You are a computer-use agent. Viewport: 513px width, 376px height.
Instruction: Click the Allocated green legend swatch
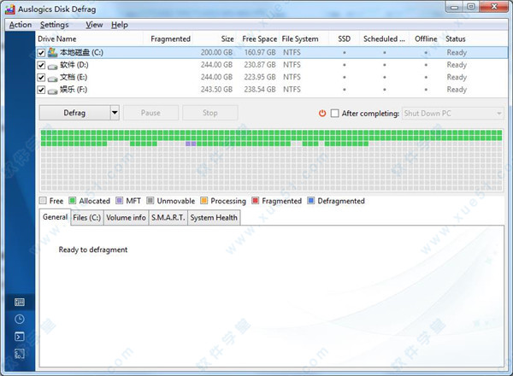73,201
